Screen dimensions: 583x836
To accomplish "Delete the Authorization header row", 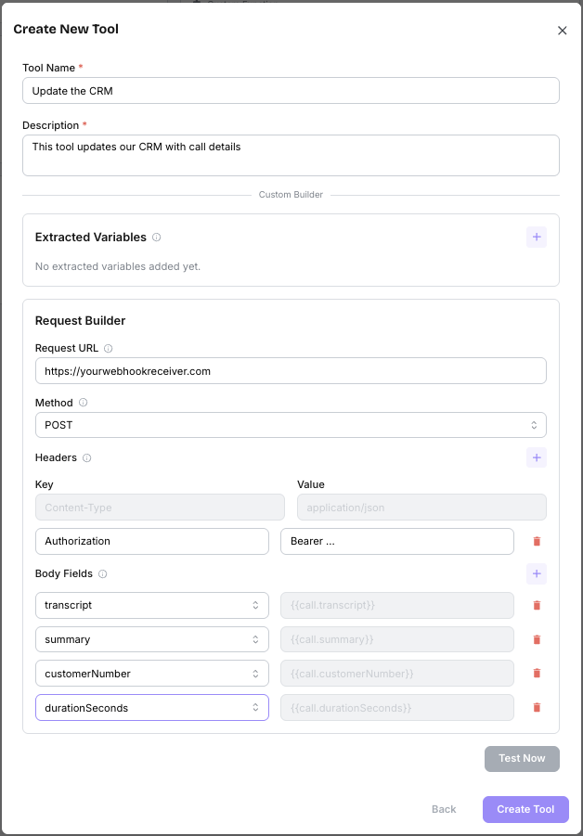I will 537,541.
